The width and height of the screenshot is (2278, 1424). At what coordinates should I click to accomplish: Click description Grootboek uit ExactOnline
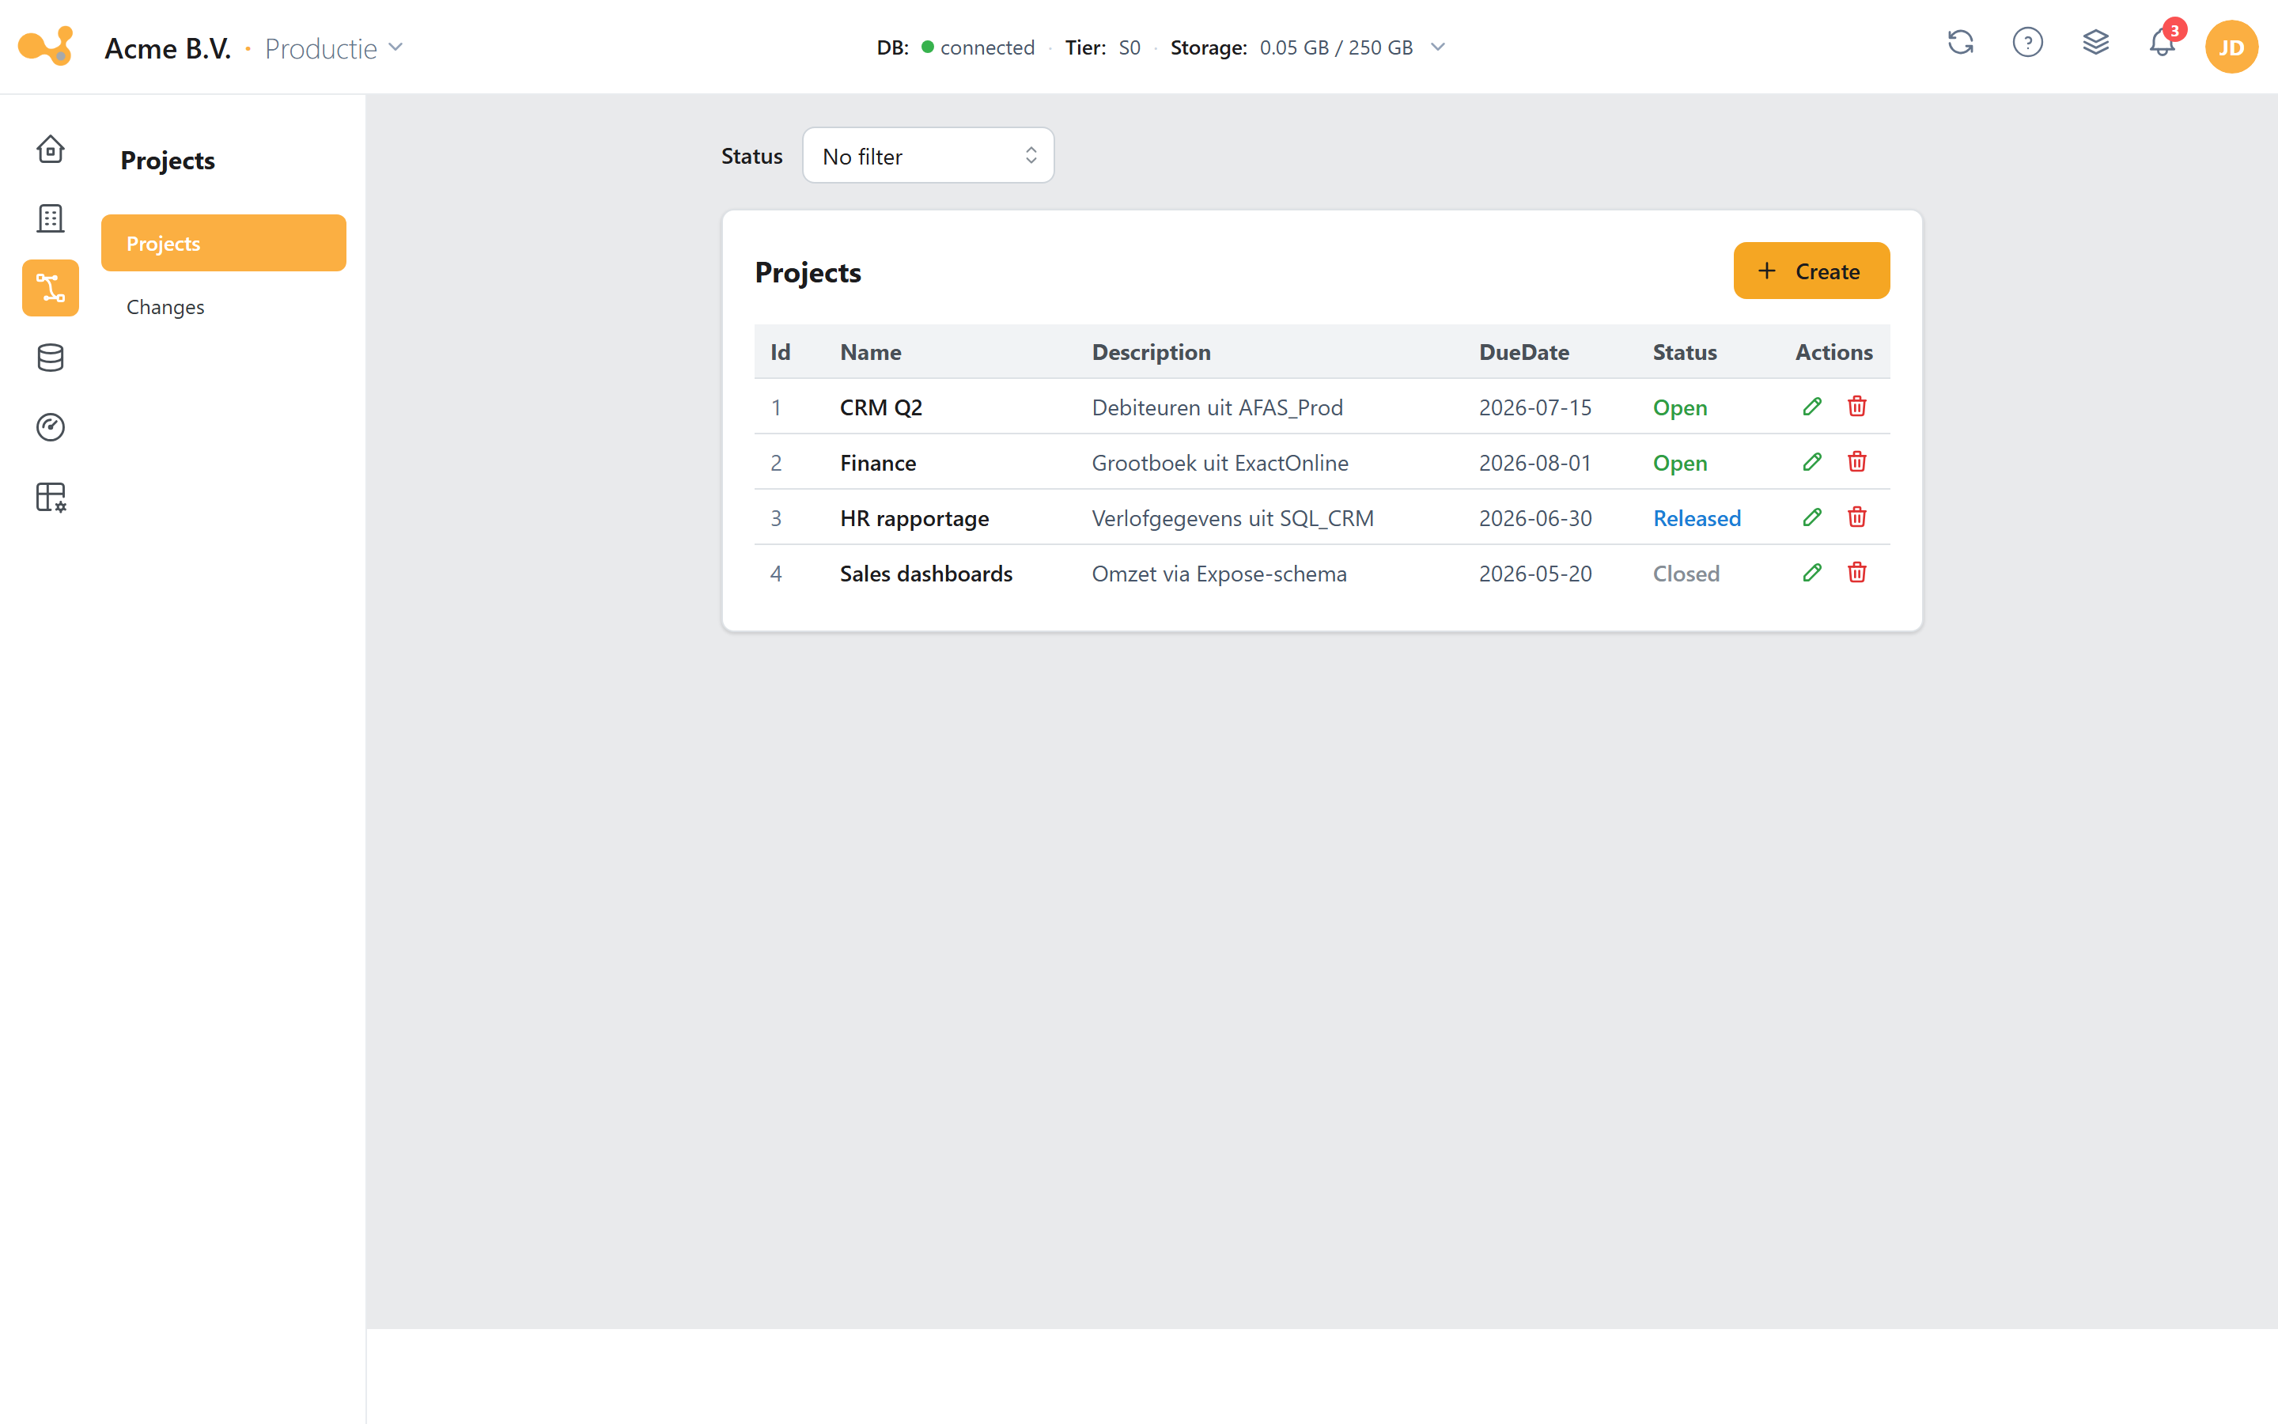point(1220,464)
